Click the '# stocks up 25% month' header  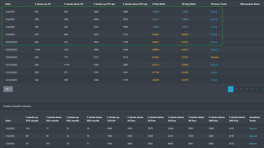coord(32,119)
